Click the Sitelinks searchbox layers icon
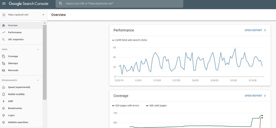The image size is (276, 128). tap(3, 122)
